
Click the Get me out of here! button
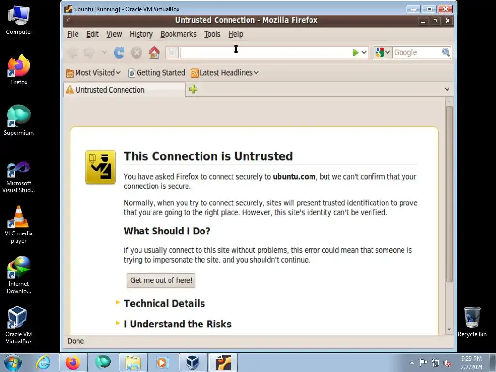161,280
